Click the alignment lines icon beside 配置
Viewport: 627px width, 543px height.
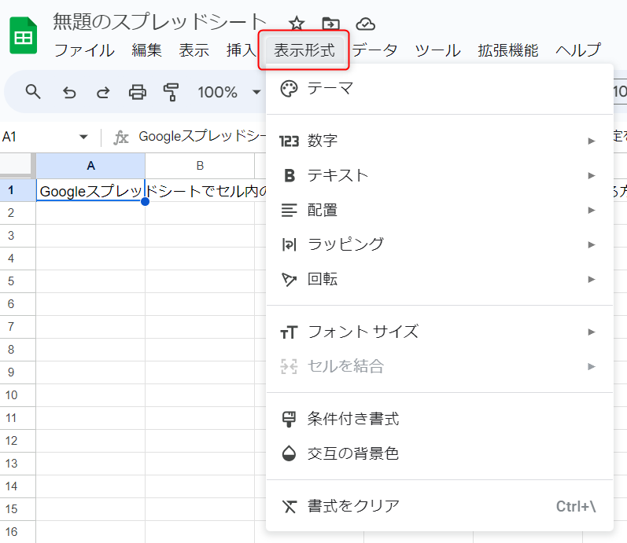click(x=289, y=210)
